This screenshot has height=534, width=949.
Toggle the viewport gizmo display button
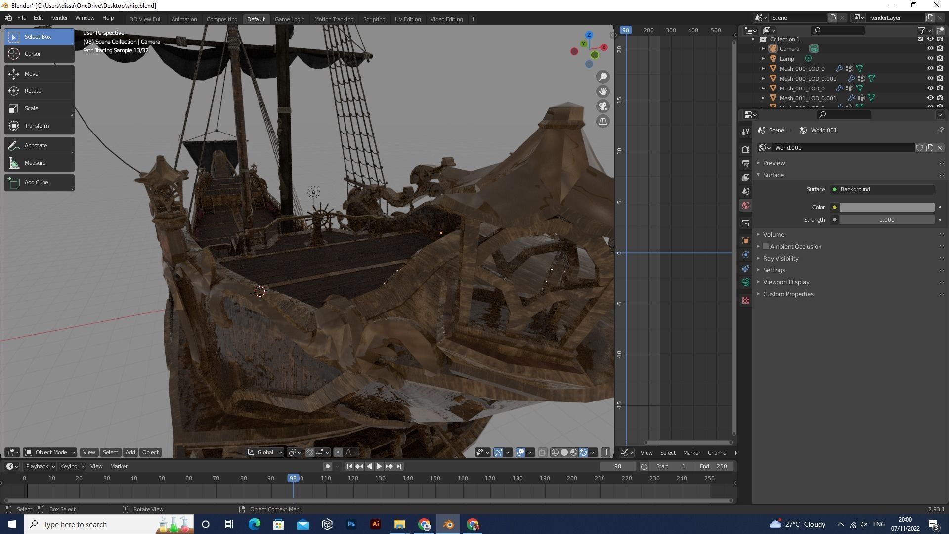click(498, 452)
